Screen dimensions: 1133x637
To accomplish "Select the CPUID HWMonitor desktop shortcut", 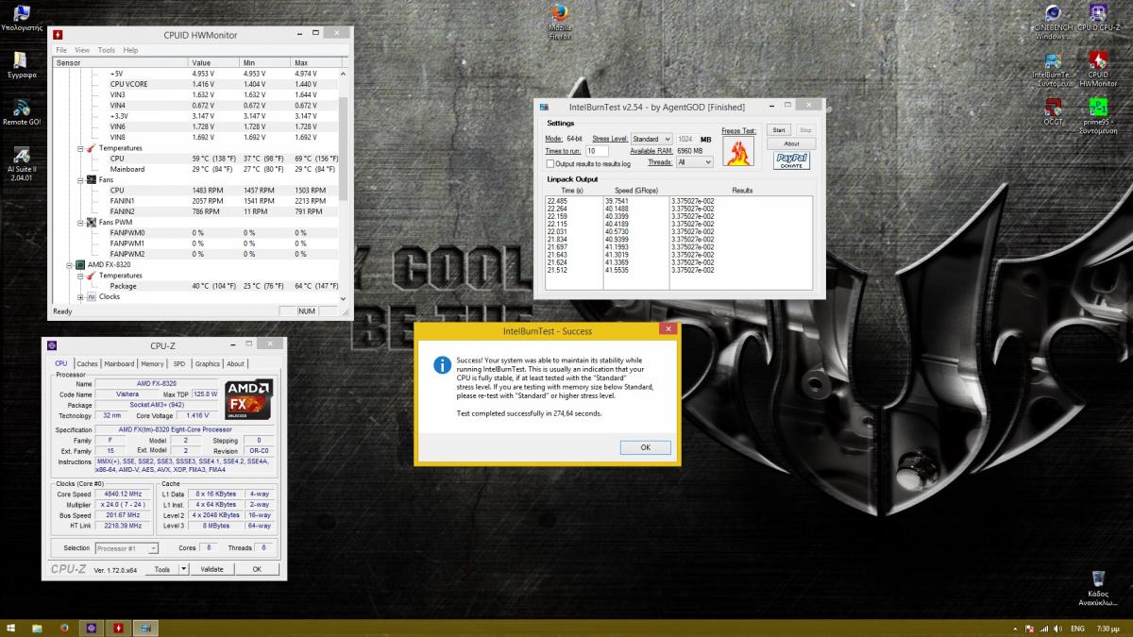I will point(1098,70).
